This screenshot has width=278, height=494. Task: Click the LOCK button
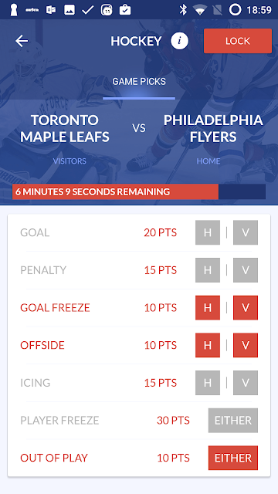pos(238,41)
